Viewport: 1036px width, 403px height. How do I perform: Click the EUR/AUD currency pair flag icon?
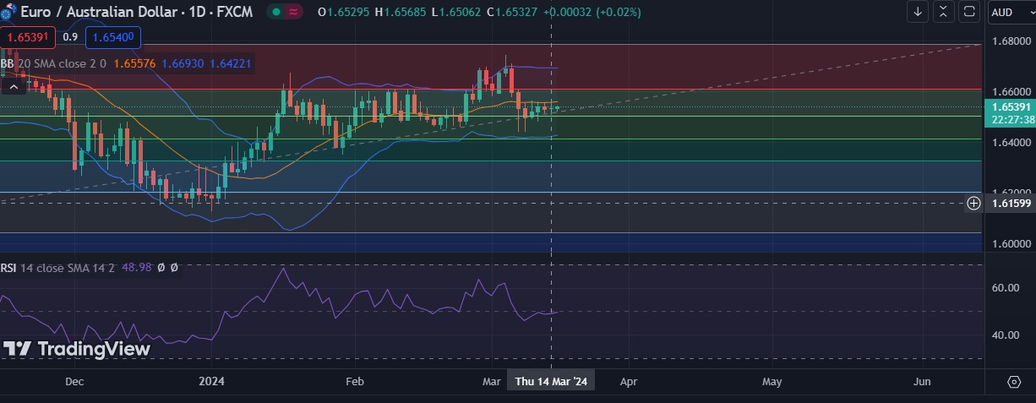click(8, 13)
